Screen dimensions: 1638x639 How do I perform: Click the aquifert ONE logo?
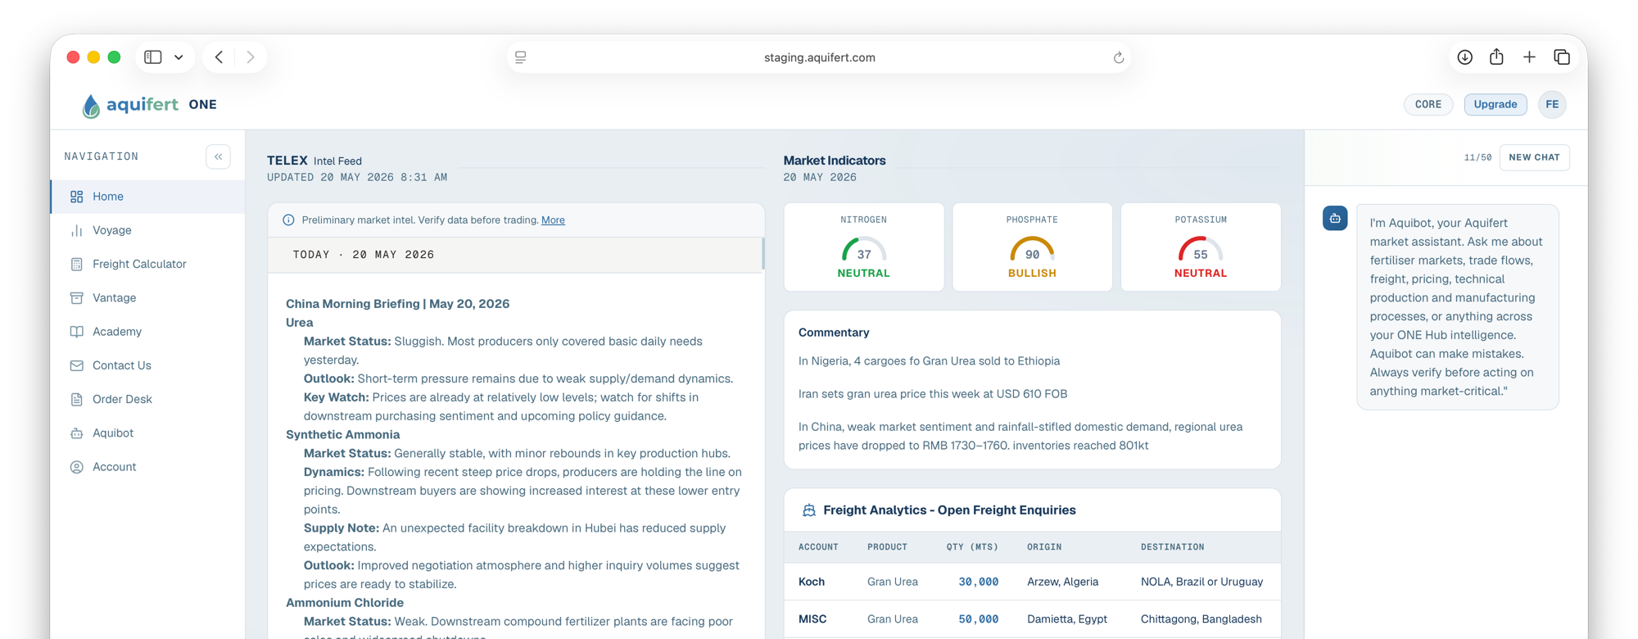click(150, 105)
